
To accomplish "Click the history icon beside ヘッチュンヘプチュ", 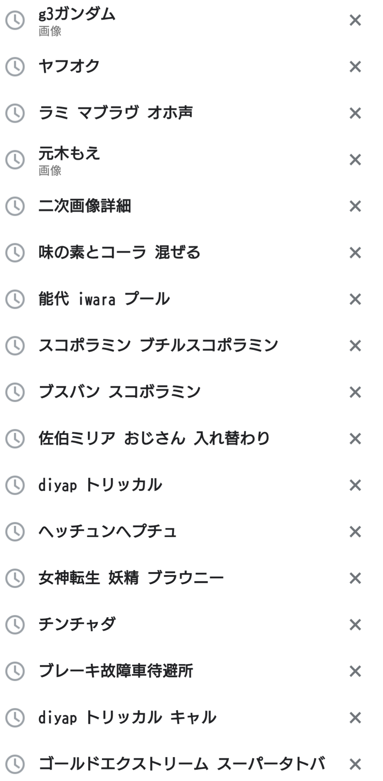I will click(x=15, y=532).
